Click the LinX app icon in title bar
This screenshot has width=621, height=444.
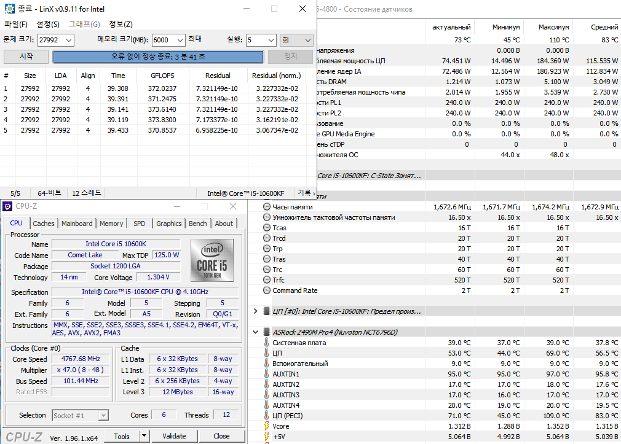coord(9,9)
